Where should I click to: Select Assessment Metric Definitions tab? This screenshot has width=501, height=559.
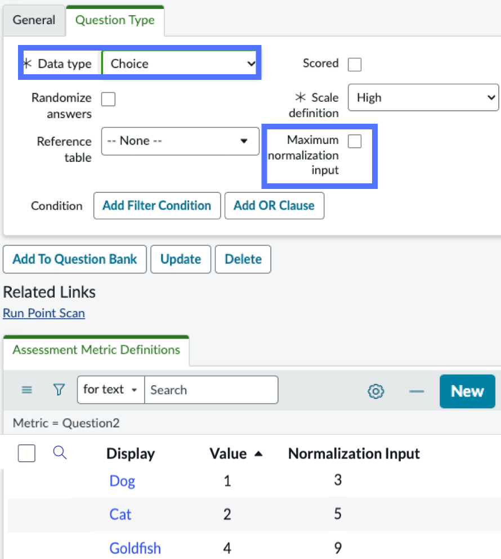[96, 350]
